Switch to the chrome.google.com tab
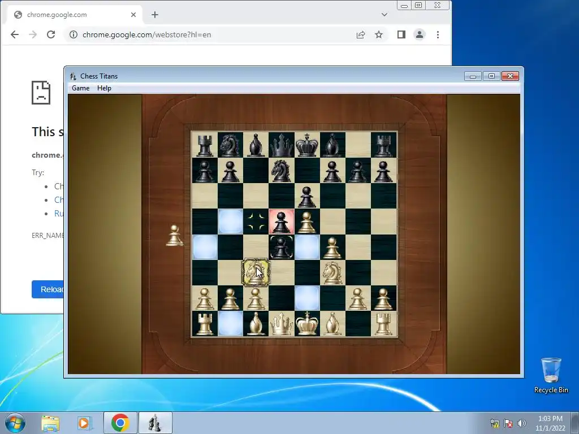Image resolution: width=579 pixels, height=434 pixels. tap(74, 15)
